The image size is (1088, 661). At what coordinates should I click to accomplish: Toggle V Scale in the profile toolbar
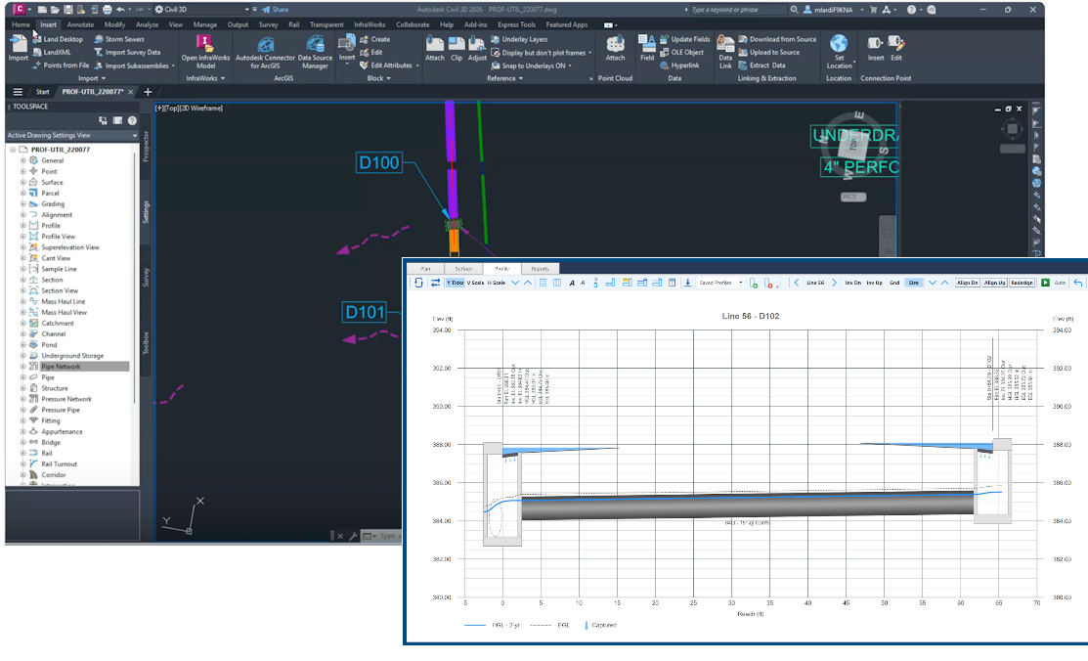pos(475,283)
